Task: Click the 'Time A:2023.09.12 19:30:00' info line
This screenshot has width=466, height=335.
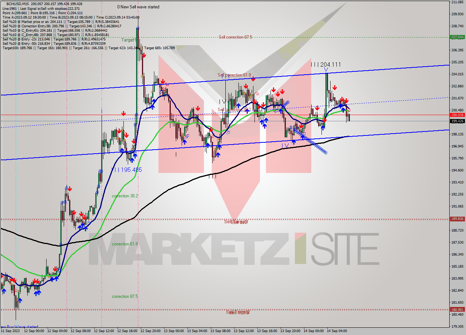Action: [x=71, y=17]
